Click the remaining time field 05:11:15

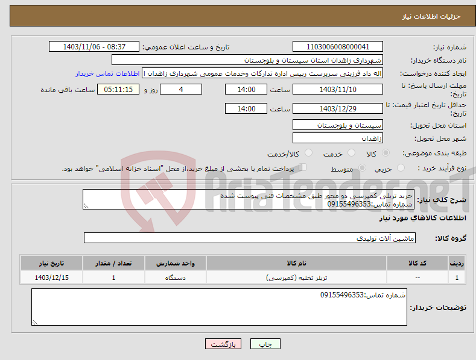(x=118, y=89)
